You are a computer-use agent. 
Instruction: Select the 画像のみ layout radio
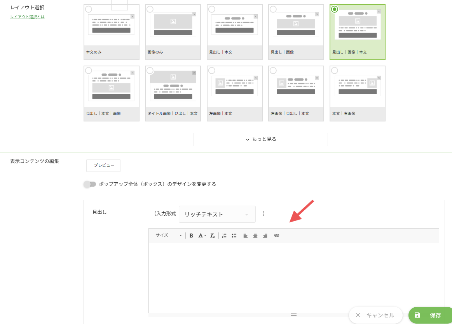point(150,9)
